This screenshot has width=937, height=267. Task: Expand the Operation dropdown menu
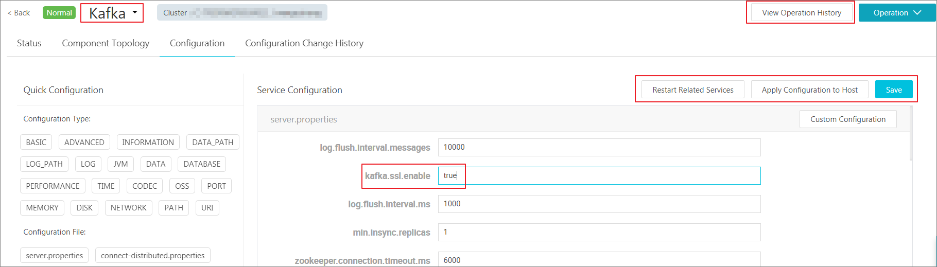click(897, 13)
